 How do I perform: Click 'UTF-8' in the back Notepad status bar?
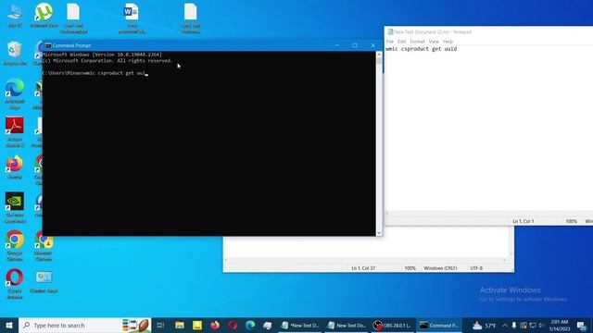click(476, 268)
